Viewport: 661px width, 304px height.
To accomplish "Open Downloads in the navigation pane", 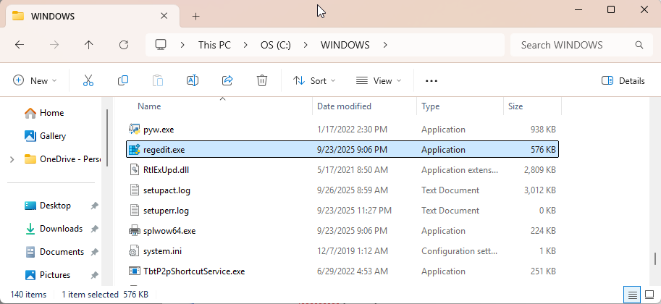I will (x=61, y=229).
